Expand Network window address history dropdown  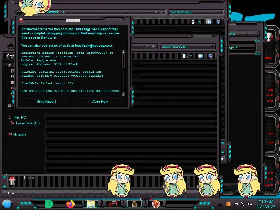(x=156, y=12)
